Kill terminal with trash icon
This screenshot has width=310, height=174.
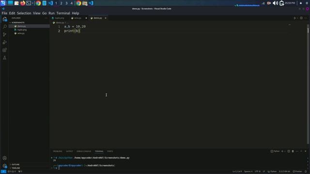[x=293, y=151]
